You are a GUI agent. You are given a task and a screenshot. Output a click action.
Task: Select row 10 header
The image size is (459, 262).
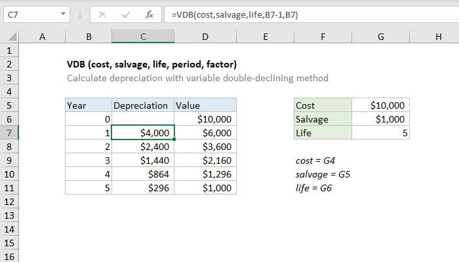point(9,174)
